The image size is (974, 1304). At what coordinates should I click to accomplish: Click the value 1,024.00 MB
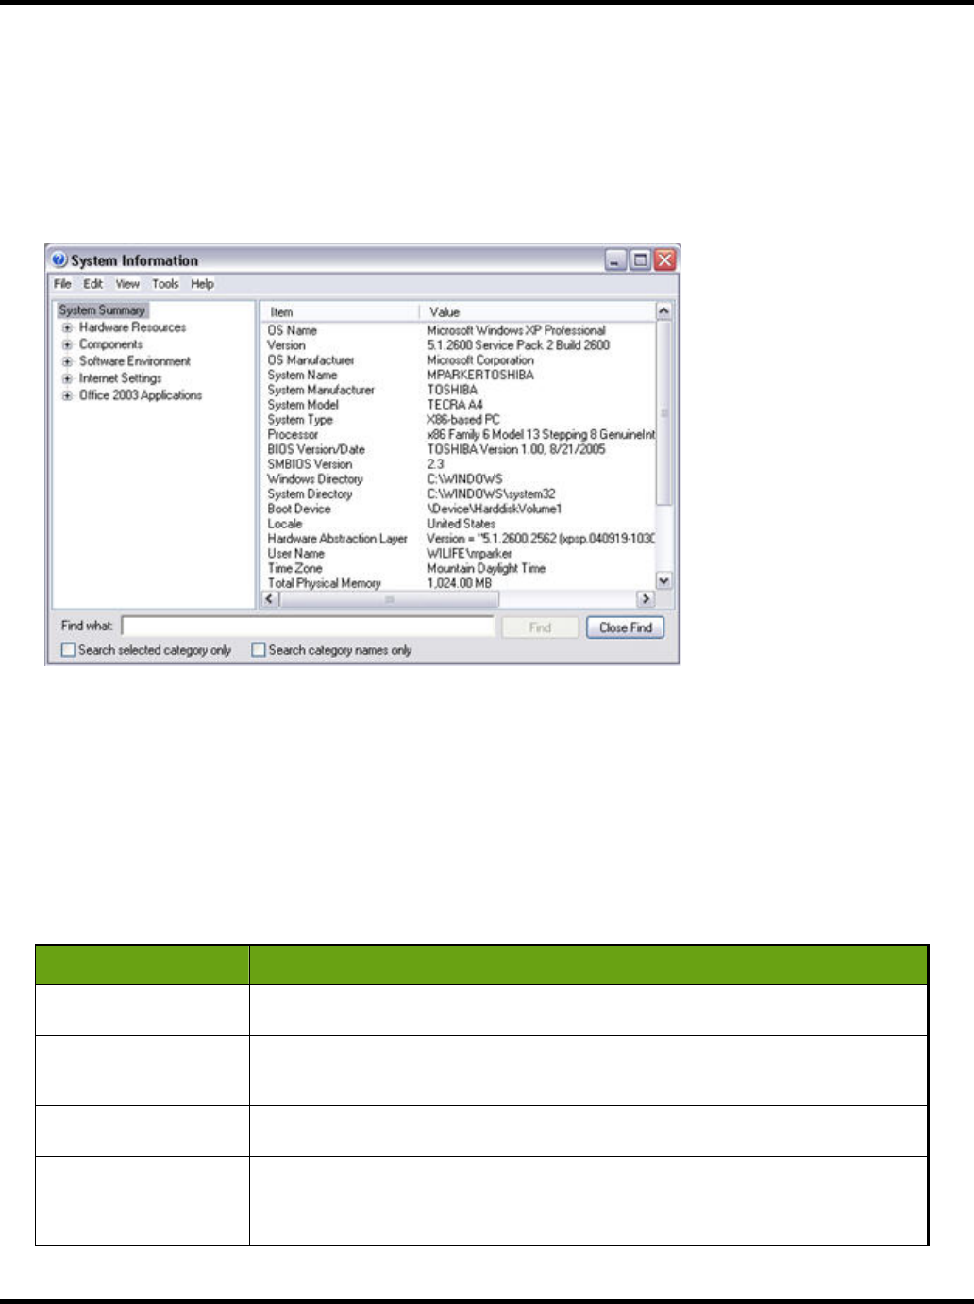point(460,584)
